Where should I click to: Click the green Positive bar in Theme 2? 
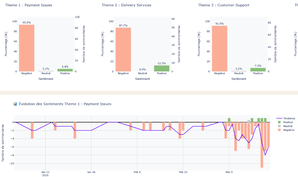(162, 68)
